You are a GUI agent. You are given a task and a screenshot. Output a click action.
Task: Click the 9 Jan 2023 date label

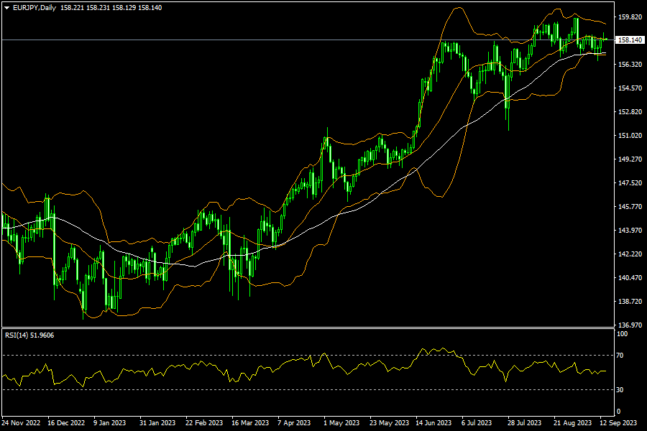(110, 423)
